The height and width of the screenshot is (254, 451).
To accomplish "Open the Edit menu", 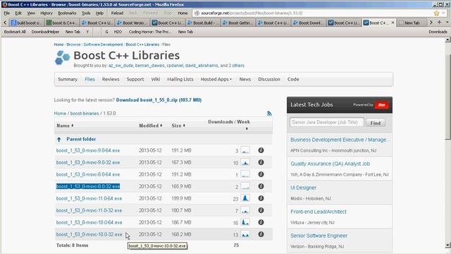I will pyautogui.click(x=18, y=13).
